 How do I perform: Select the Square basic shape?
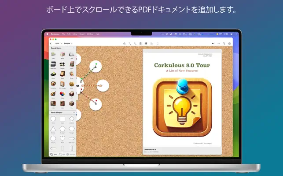pyautogui.click(x=62, y=119)
